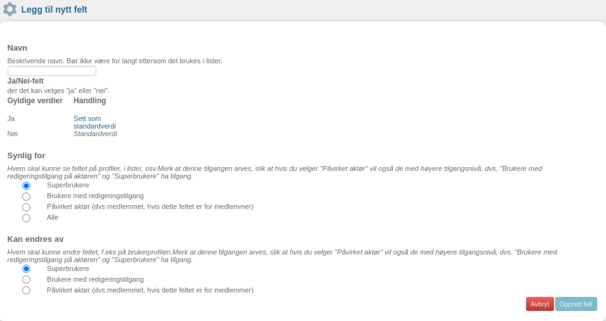Click the italic "Standardverdi" text for Nei
This screenshot has width=606, height=321.
tap(95, 134)
